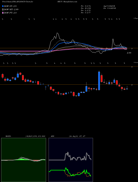
Task: Select the 'DOW PT: 2.8' legend label
Action: [x=10, y=13]
